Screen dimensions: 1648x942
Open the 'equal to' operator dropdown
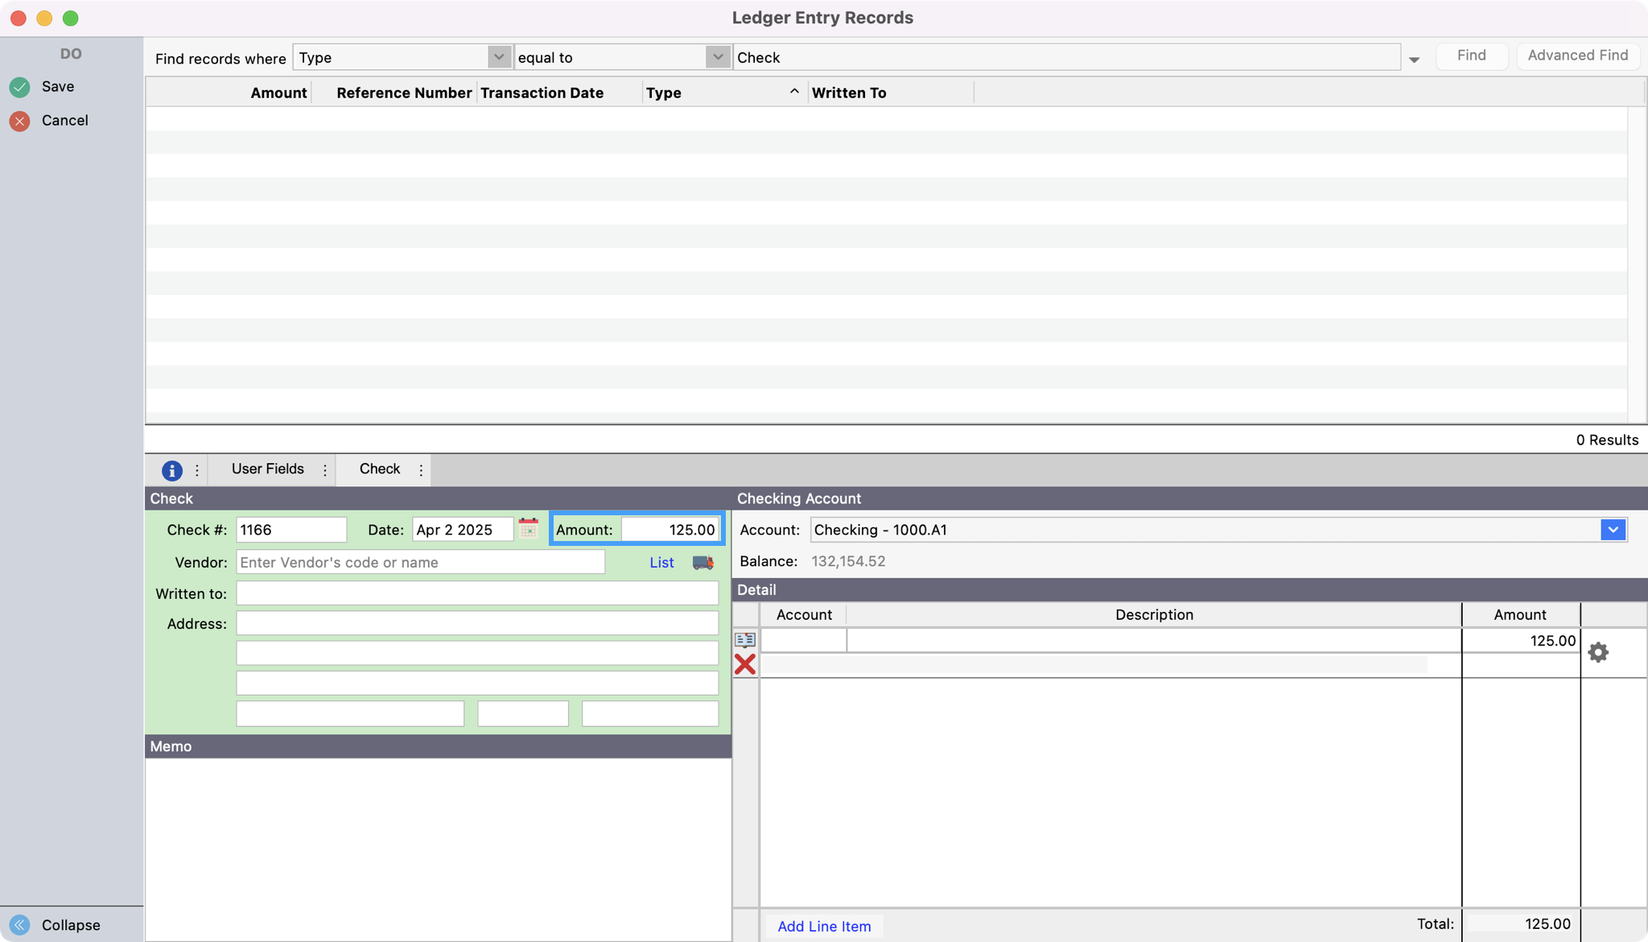[x=717, y=57]
